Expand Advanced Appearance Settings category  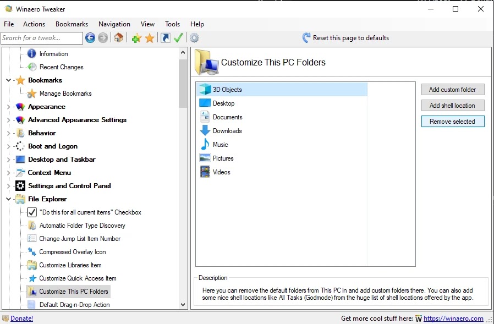8,120
